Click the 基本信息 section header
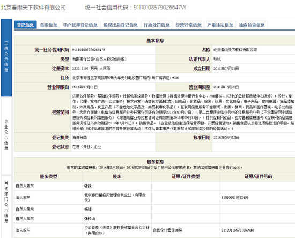This screenshot has width=295, height=238. pyautogui.click(x=155, y=40)
